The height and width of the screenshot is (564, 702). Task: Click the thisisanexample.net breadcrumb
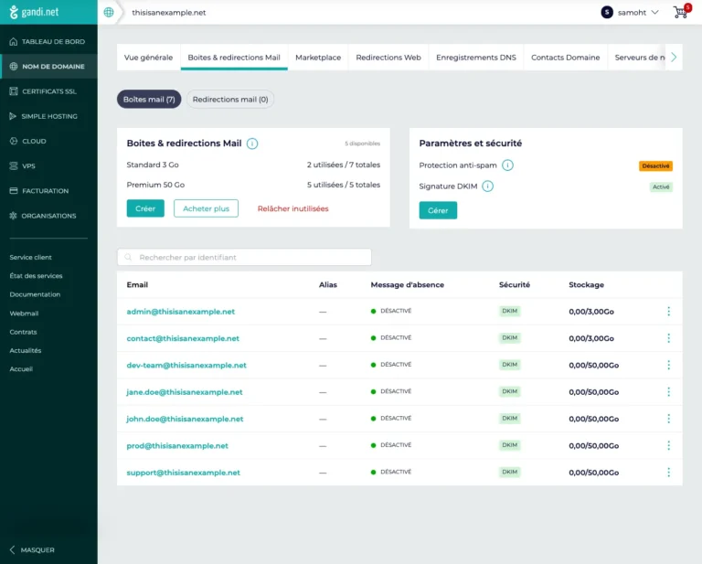pyautogui.click(x=169, y=13)
